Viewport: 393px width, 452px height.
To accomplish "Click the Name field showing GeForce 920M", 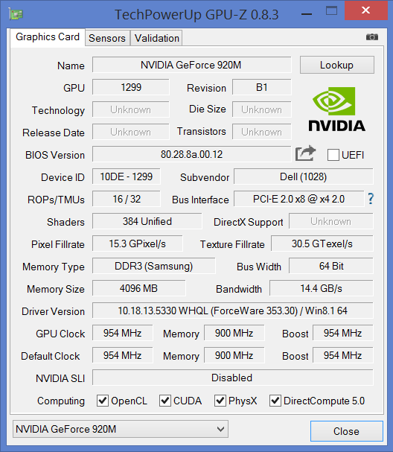I will (x=191, y=65).
